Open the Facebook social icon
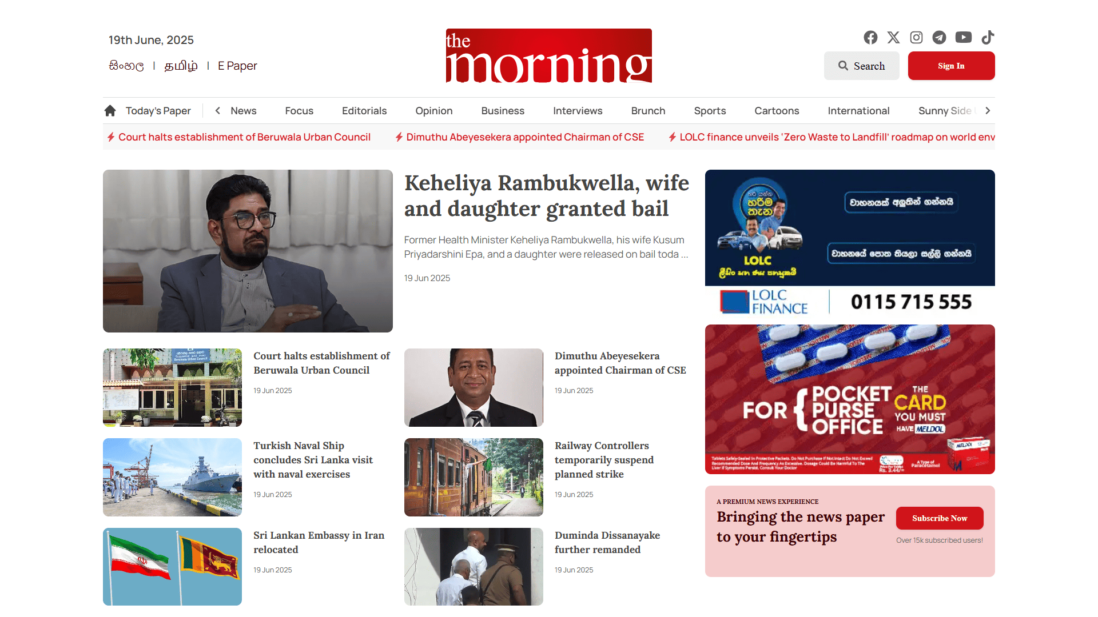 click(870, 37)
